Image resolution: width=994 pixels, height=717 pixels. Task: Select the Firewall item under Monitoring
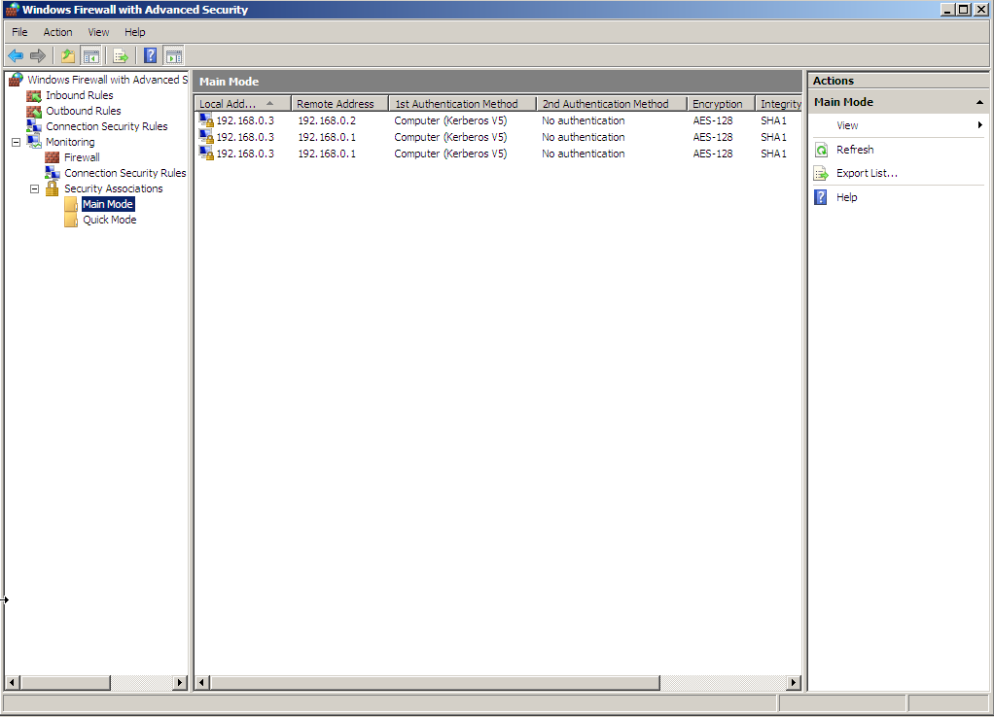(x=82, y=157)
